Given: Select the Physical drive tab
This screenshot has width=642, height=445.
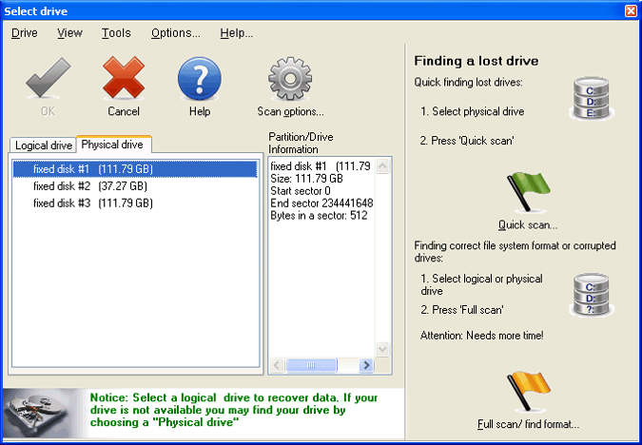Looking at the screenshot, I should (x=113, y=145).
